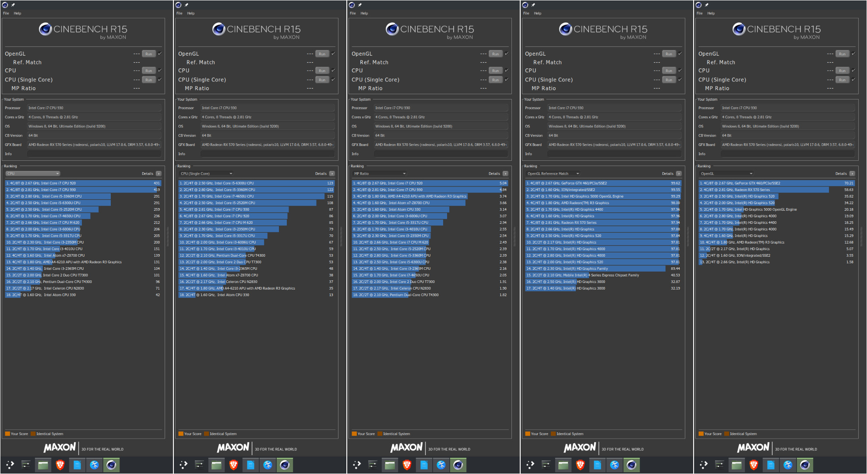The width and height of the screenshot is (867, 474).
Task: Click orange Your Score swatch in the CPU-ranking window
Action: tap(7, 434)
